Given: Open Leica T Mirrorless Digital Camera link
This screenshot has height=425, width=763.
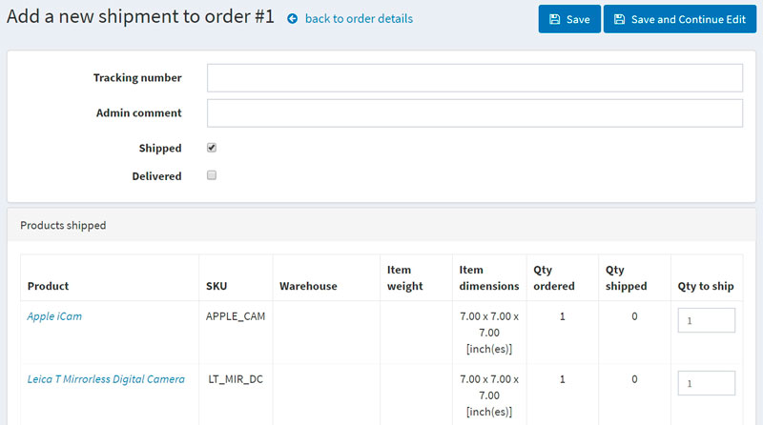Looking at the screenshot, I should pos(106,379).
